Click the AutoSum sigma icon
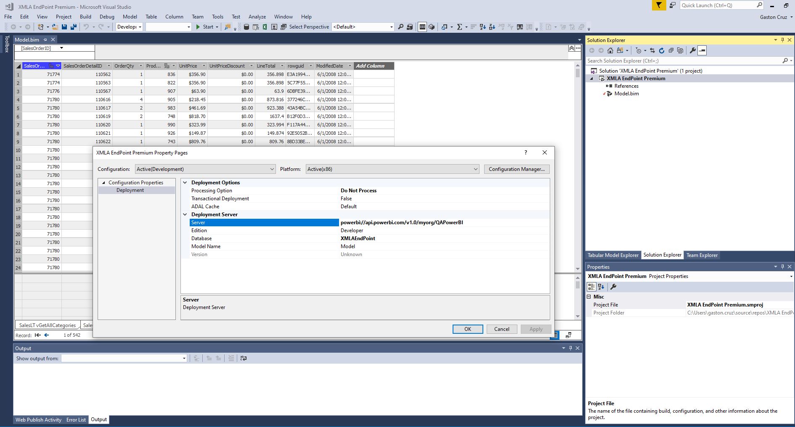The image size is (795, 427). click(x=459, y=27)
